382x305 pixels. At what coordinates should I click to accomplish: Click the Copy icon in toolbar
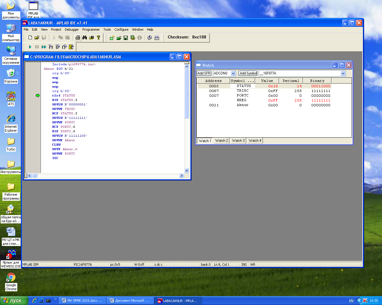[x=61, y=38]
